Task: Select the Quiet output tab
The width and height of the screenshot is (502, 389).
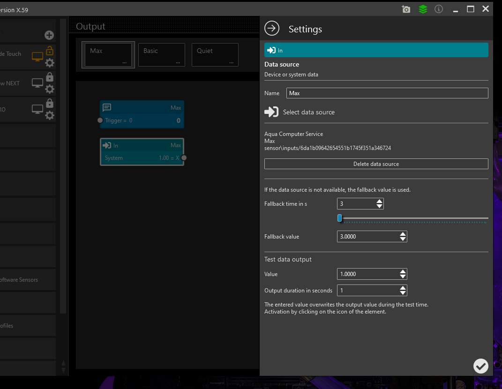Action: tap(215, 55)
